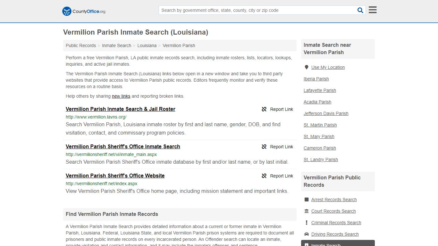The width and height of the screenshot is (438, 246).
Task: Go to Louisiana breadcrumb
Action: [147, 45]
